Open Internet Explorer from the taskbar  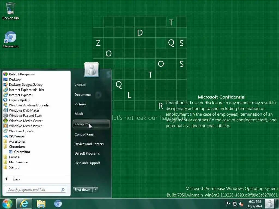pos(24,204)
